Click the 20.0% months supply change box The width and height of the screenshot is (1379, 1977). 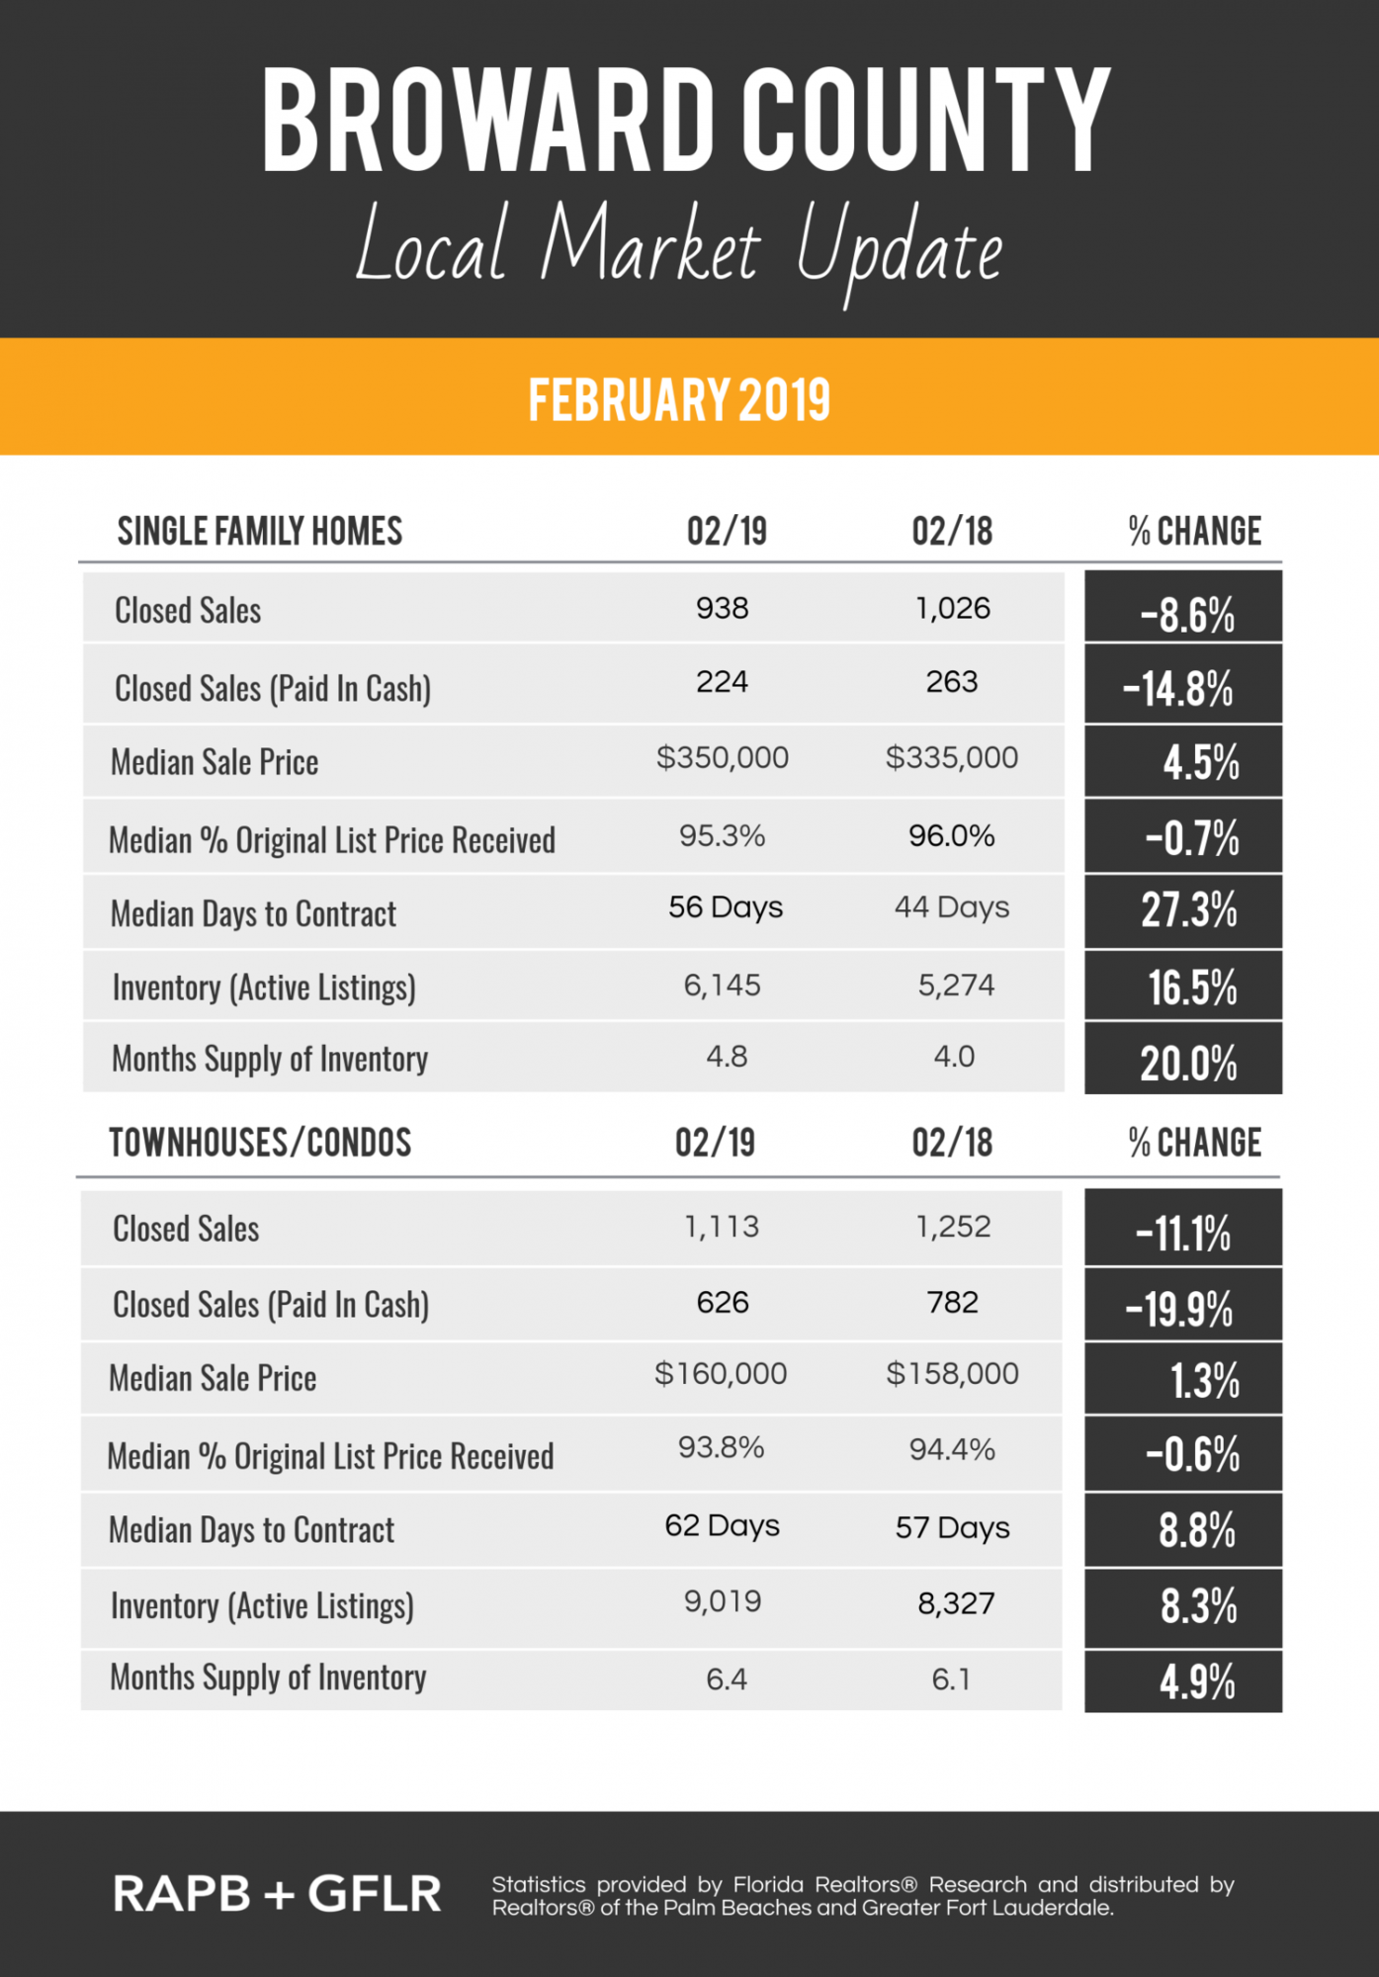click(1183, 1059)
